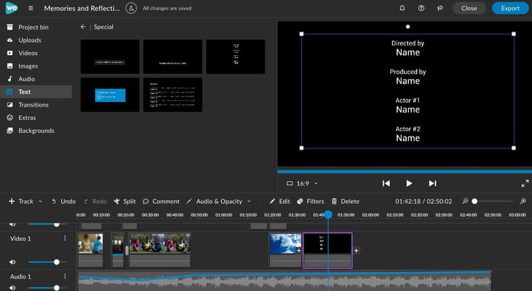
Task: Click the preview progress bar
Action: click(x=404, y=172)
